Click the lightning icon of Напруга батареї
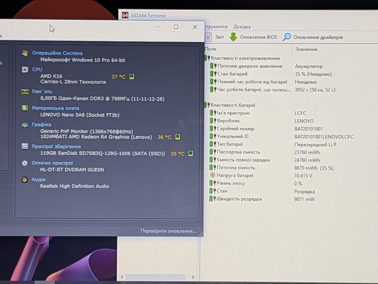 212,175
